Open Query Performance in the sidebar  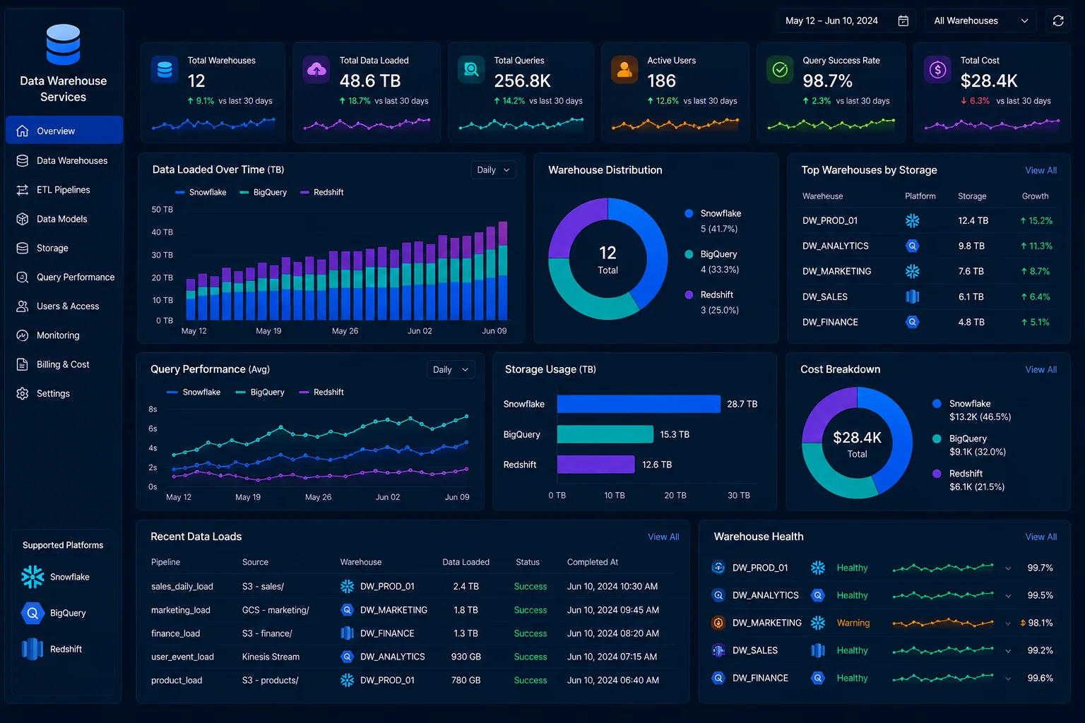(64, 277)
